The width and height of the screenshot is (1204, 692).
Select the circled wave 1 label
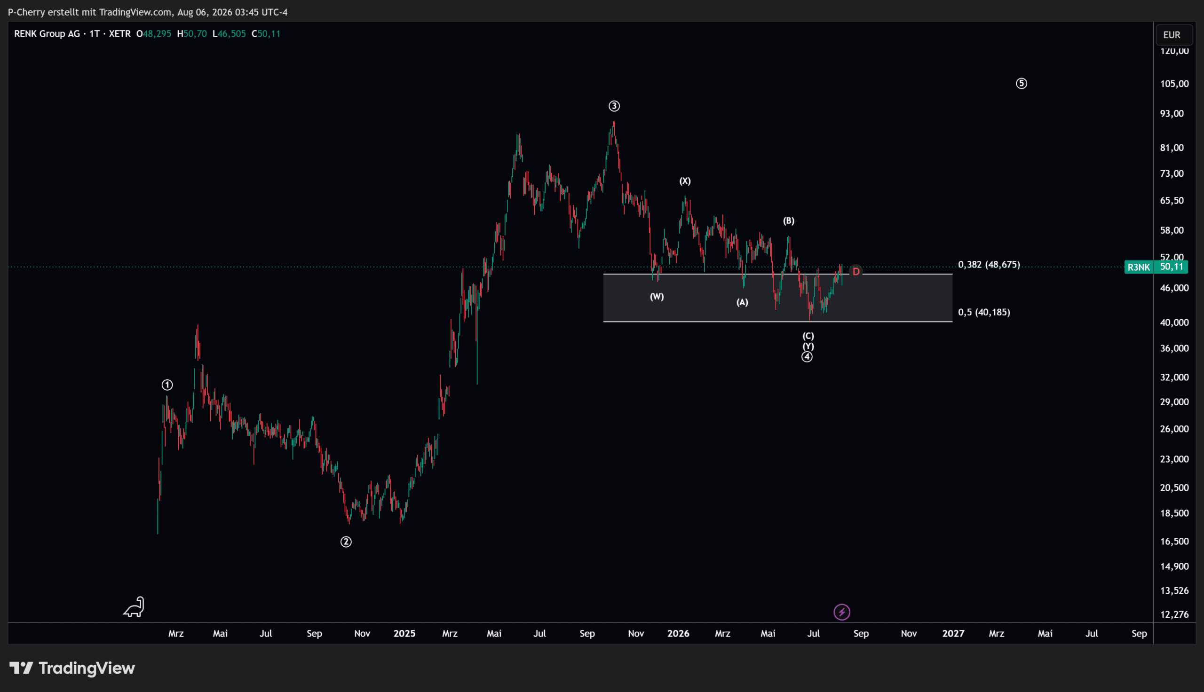point(167,385)
